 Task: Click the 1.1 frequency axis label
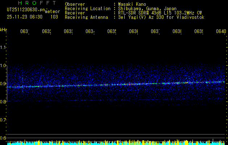[x=3, y=47]
